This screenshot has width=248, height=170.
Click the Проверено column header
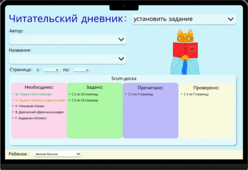[206, 88]
